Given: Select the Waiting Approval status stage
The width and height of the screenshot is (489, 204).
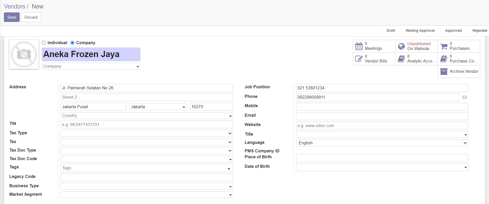Looking at the screenshot, I should [x=420, y=30].
